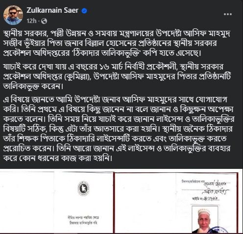Click the Zulkarnain Saer author name
The image size is (243, 234).
[52, 10]
